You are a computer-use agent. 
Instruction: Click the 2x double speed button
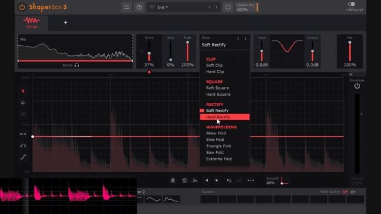coord(195,181)
